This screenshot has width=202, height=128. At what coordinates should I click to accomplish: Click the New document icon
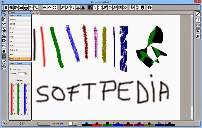click(6, 8)
